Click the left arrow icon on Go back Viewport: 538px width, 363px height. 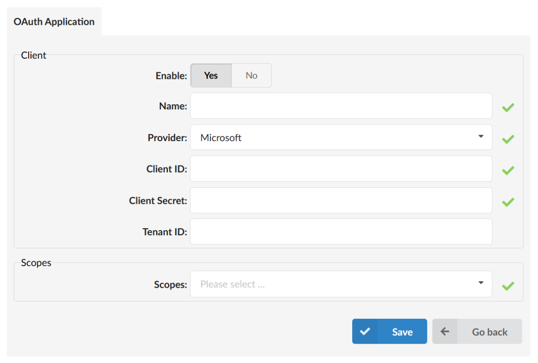tap(445, 332)
